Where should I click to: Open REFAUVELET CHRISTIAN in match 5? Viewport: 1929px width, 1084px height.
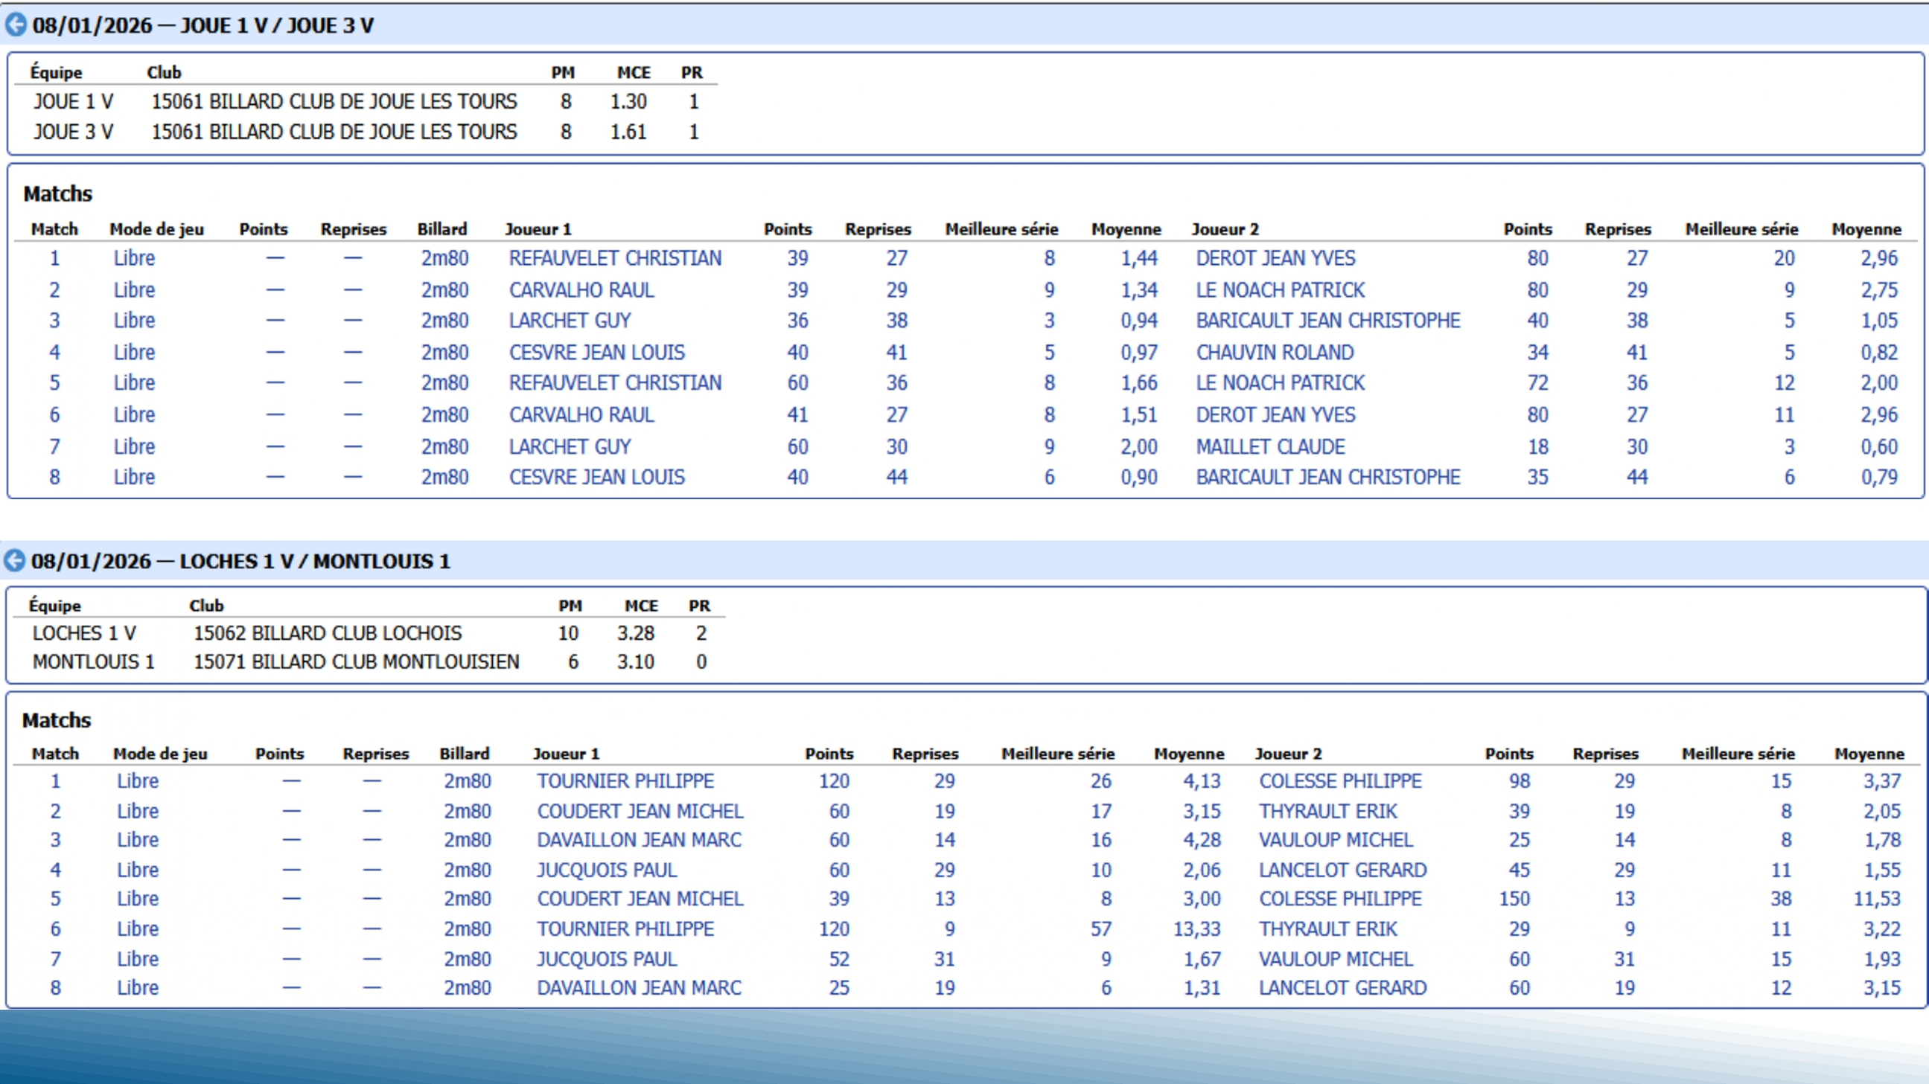[x=615, y=383]
